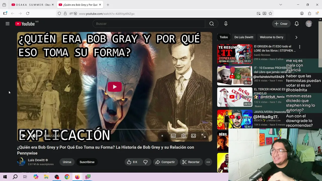322x181 pixels.
Task: Reload the page
Action: [x=28, y=14]
